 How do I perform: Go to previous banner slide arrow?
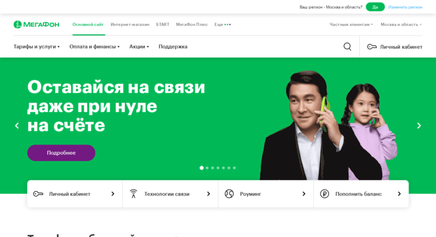click(x=17, y=126)
